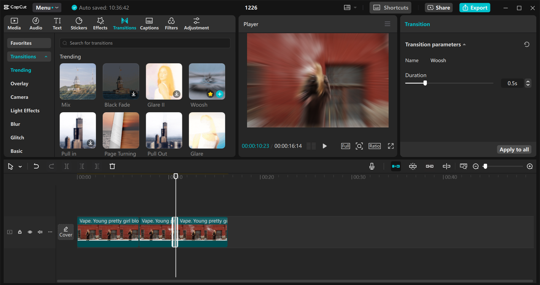The width and height of the screenshot is (540, 285).
Task: Open the Adjustment tab
Action: click(x=196, y=24)
